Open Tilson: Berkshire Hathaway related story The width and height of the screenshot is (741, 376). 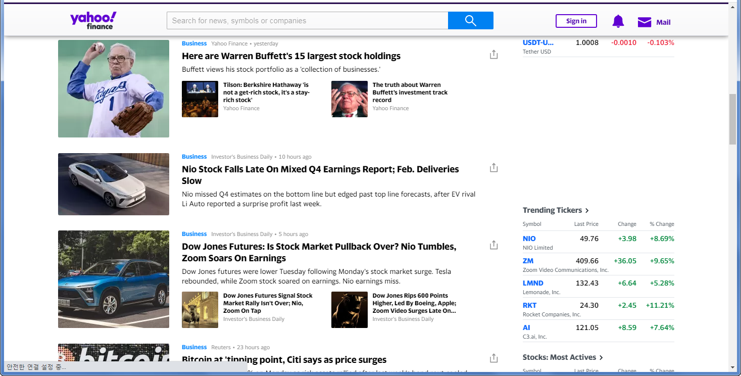[267, 92]
